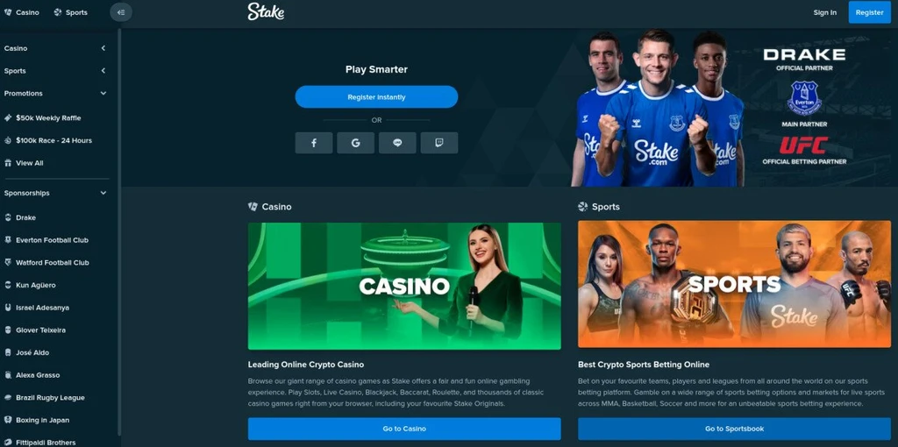The width and height of the screenshot is (898, 447).
Task: Sign up with the Google icon button
Action: click(356, 143)
